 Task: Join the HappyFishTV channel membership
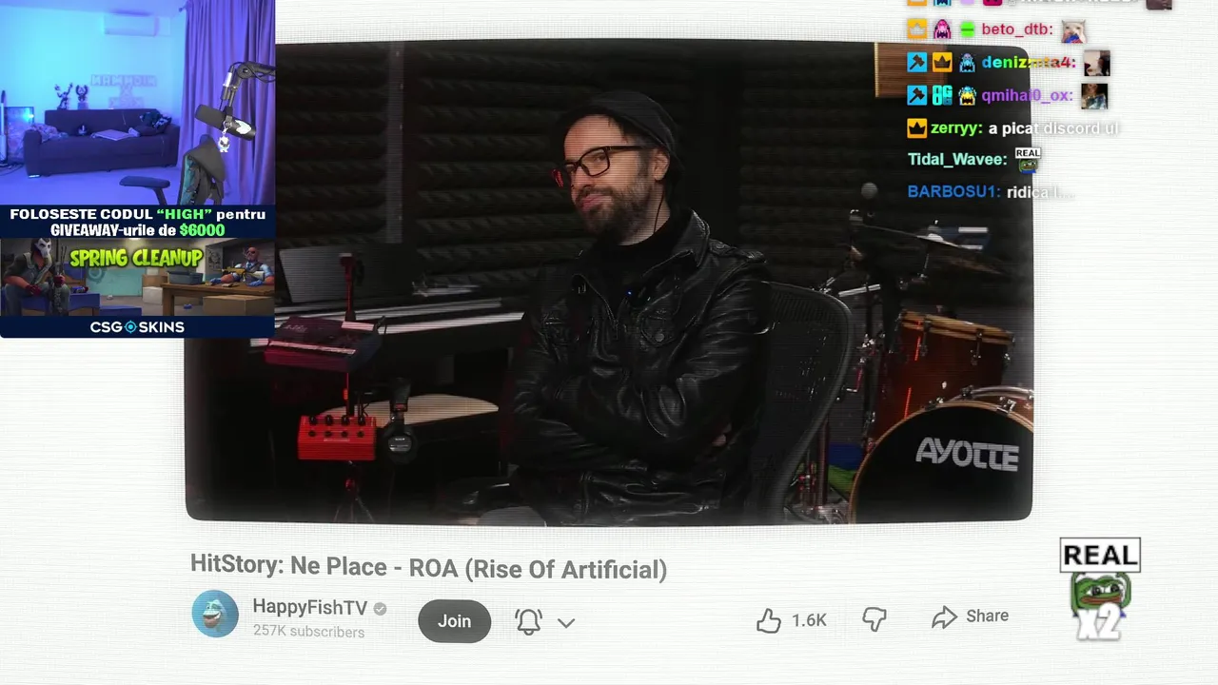pos(454,621)
